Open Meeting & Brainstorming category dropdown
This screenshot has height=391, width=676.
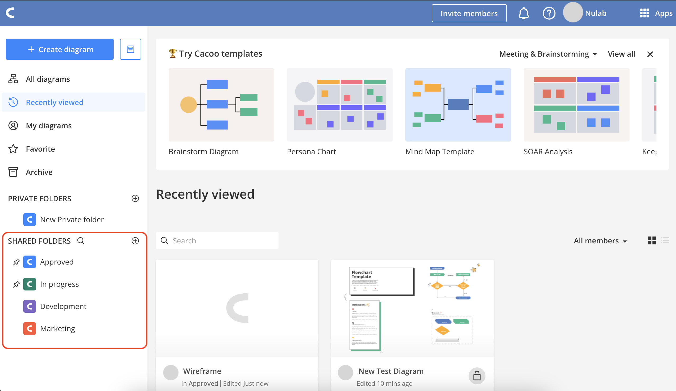548,54
